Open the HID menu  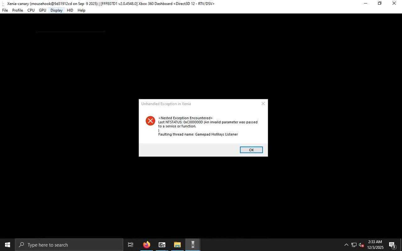(70, 10)
